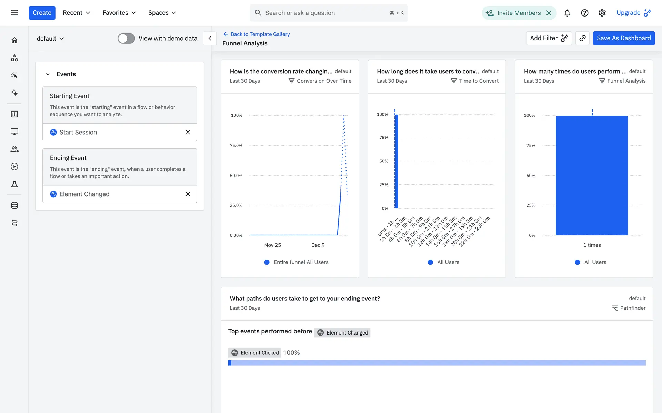
Task: Click the help question mark icon
Action: (584, 13)
